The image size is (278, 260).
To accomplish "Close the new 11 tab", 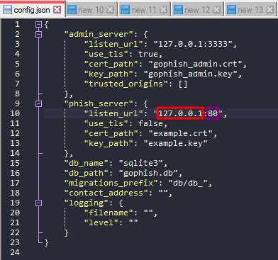I will (x=163, y=10).
